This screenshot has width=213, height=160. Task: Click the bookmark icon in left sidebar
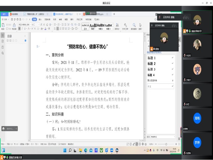(3, 47)
